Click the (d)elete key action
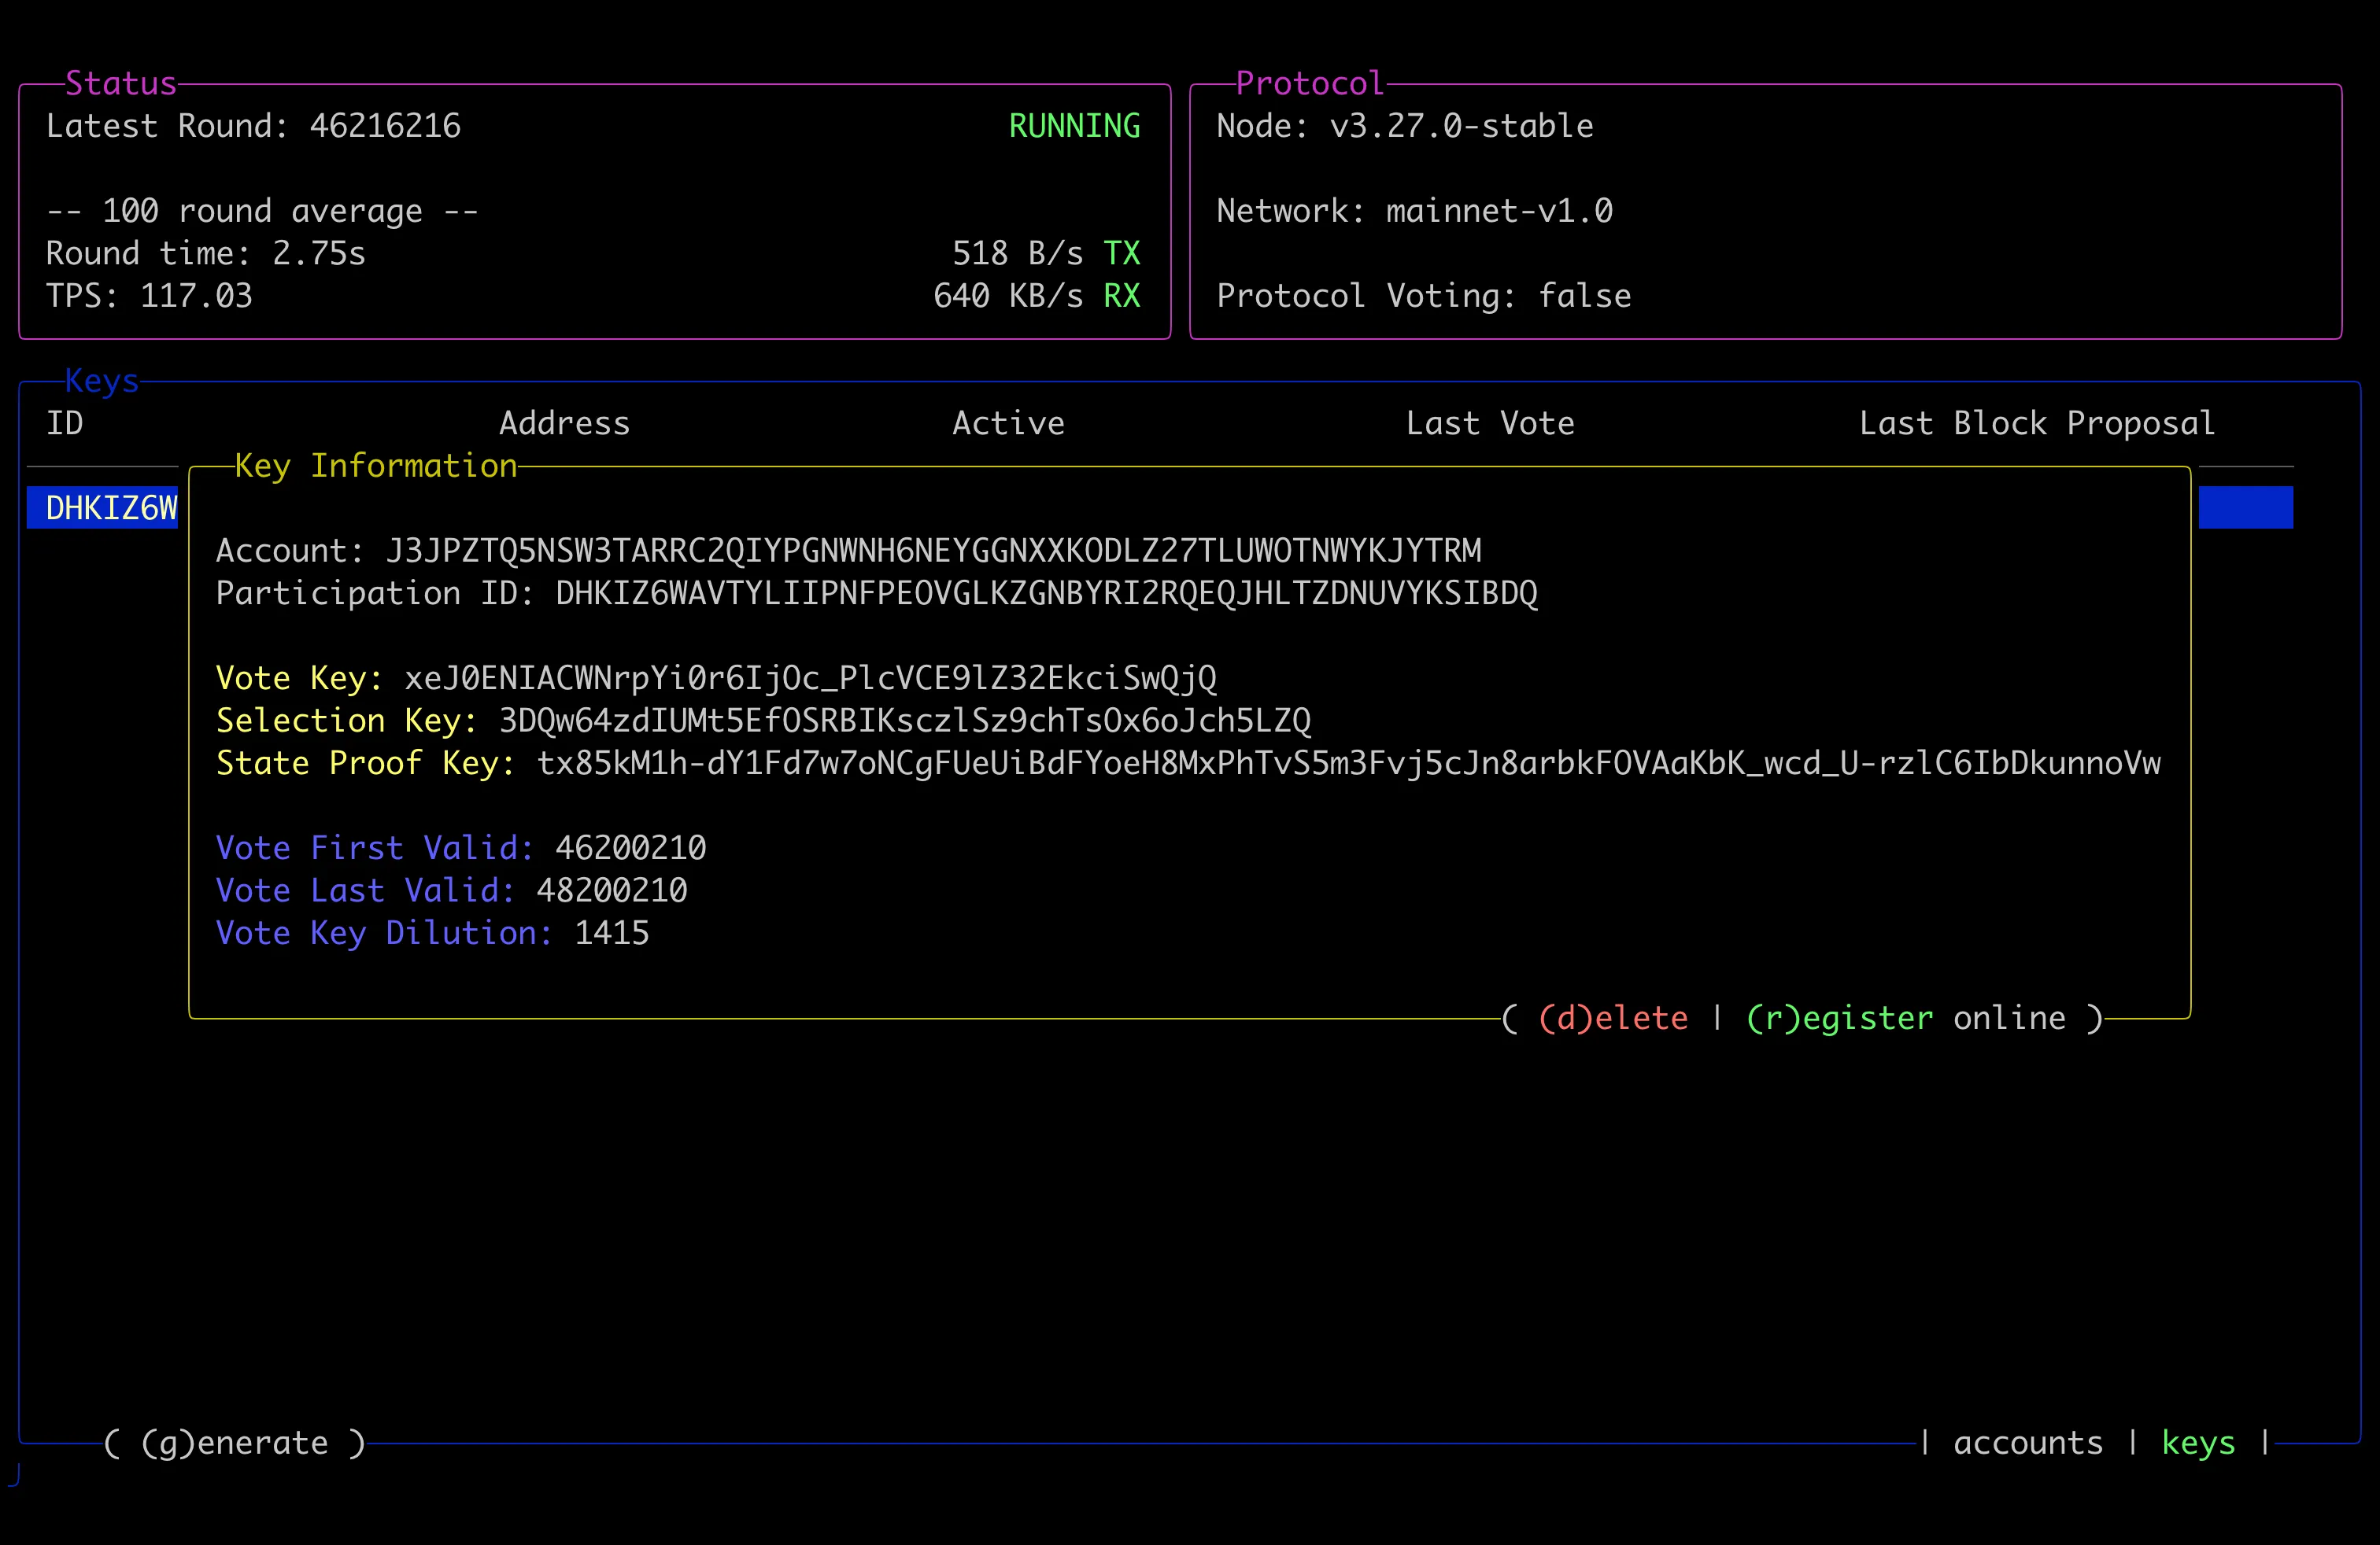 (x=1613, y=1017)
